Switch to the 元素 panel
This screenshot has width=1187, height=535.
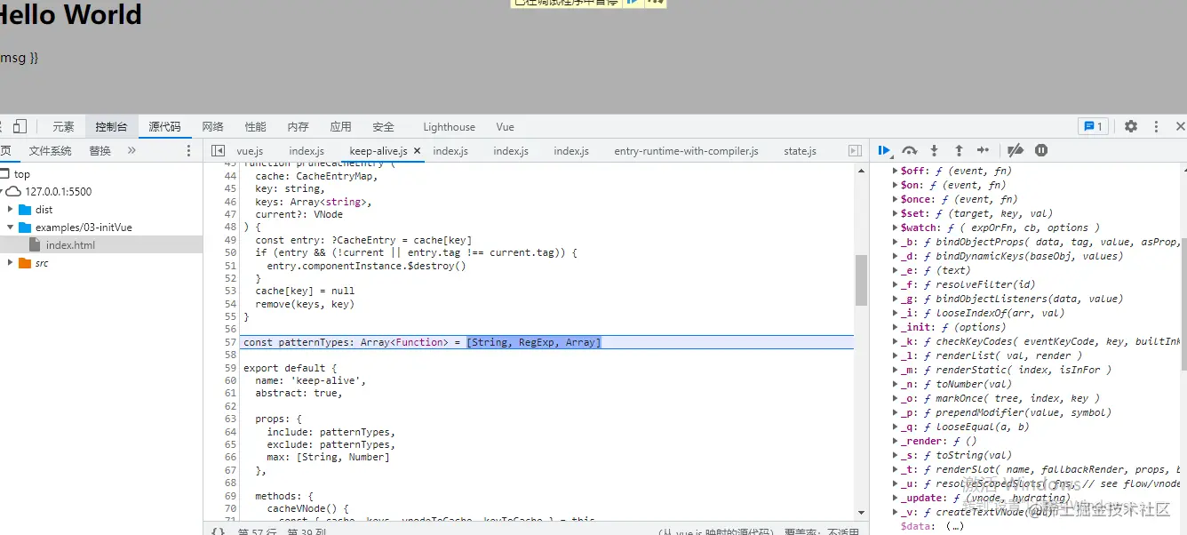tap(63, 127)
